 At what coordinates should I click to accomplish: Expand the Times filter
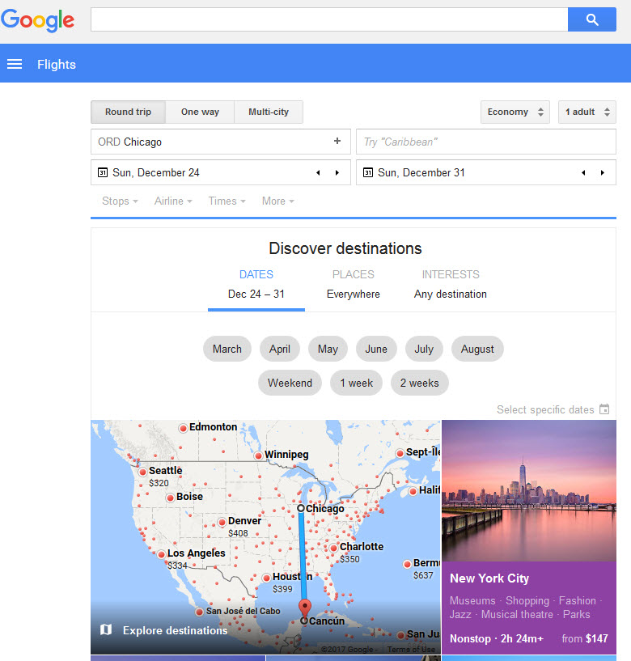click(x=227, y=201)
